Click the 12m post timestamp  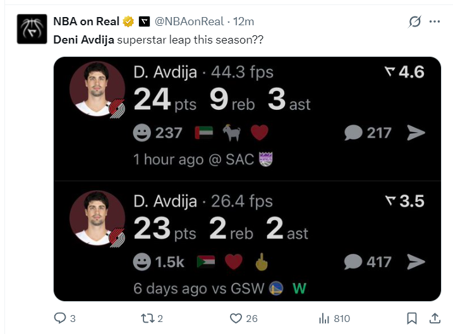pos(243,21)
